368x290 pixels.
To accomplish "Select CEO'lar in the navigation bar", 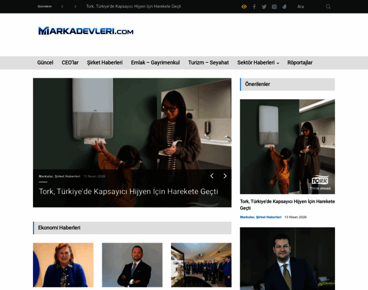I will pos(70,63).
